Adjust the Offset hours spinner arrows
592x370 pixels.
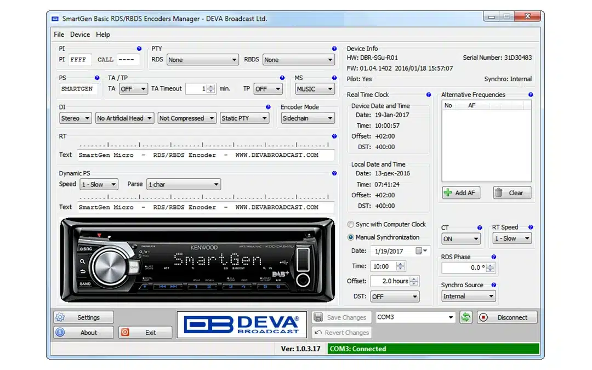pyautogui.click(x=414, y=281)
